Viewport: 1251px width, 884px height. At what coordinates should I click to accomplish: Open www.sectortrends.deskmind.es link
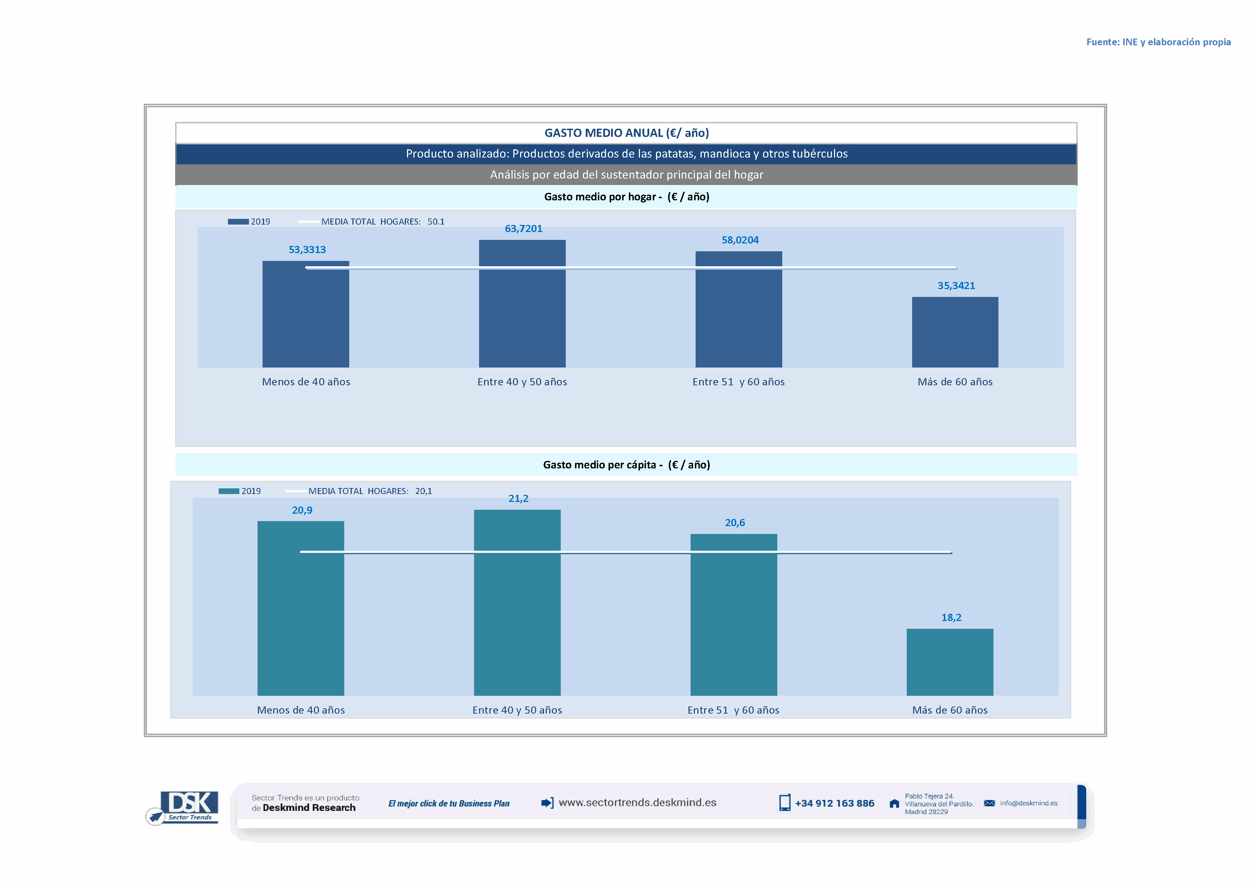[x=637, y=802]
